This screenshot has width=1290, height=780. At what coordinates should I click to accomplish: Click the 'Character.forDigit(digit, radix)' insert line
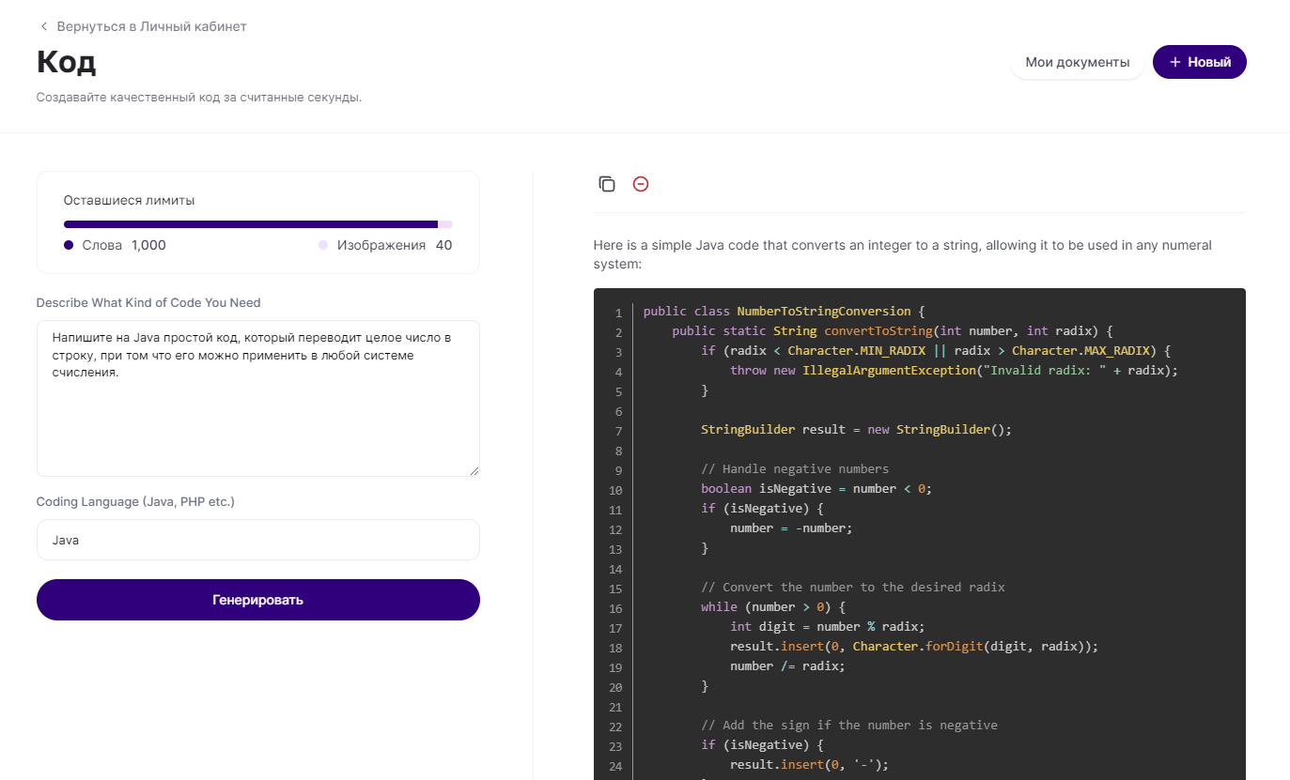(x=914, y=646)
